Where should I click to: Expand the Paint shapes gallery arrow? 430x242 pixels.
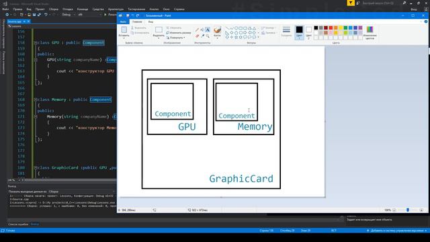pos(258,37)
